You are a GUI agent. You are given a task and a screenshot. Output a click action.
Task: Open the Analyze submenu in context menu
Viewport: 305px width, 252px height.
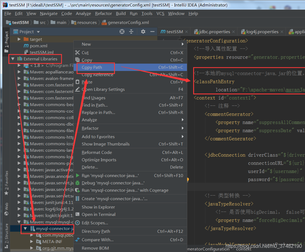[130, 120]
